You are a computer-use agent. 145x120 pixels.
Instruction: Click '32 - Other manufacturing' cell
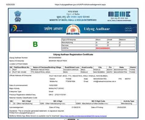[x=26, y=103]
